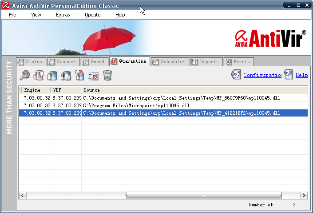
Task: Click the object properties info icon
Action: click(x=39, y=76)
